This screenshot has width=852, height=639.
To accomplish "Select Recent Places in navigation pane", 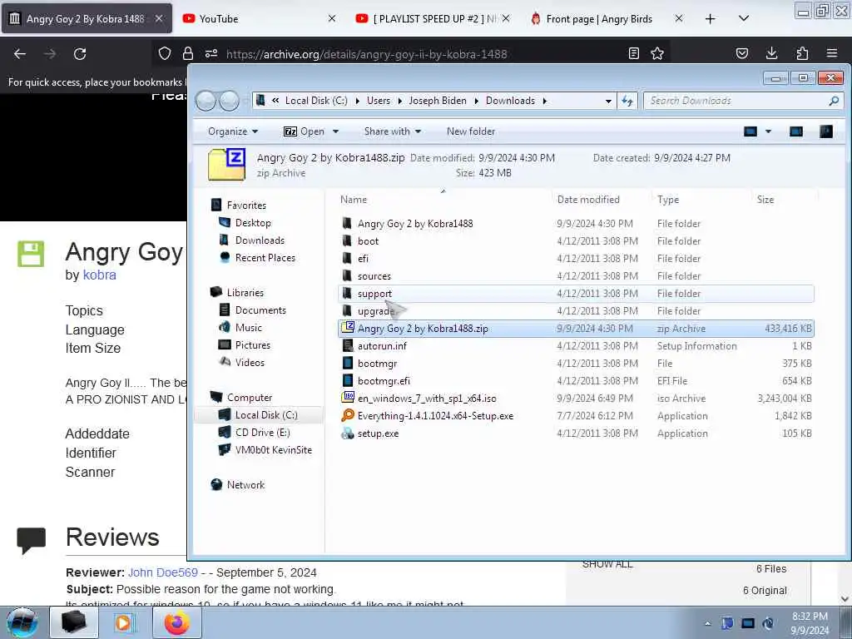I will coord(265,258).
